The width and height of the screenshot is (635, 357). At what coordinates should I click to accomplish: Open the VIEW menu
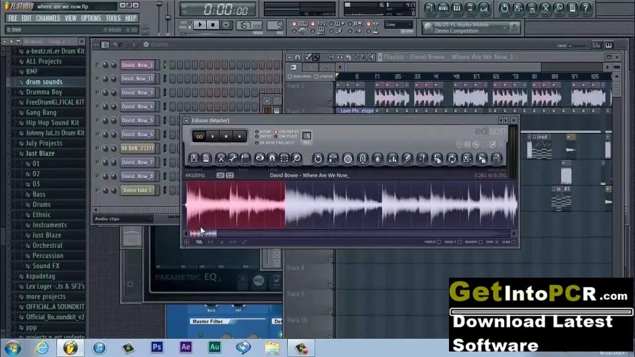pyautogui.click(x=71, y=18)
